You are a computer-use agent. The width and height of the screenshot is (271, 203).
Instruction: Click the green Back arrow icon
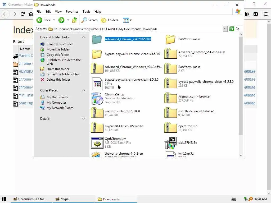(39, 20)
